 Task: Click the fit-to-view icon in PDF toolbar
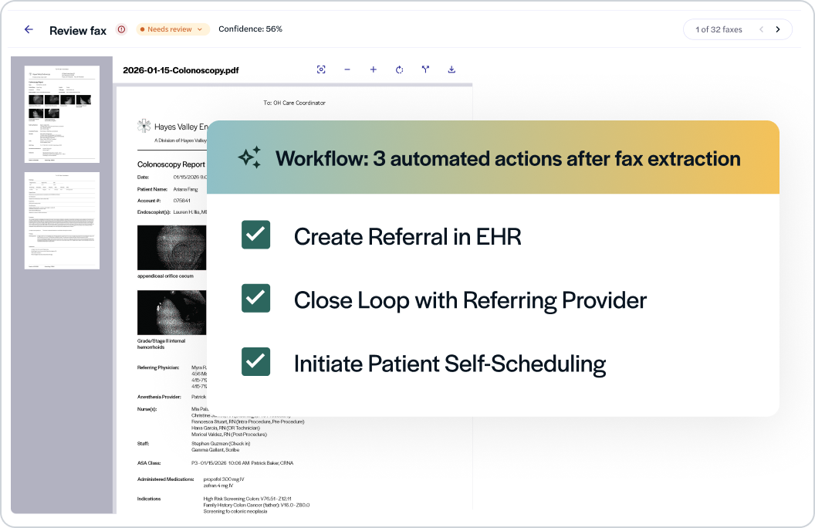(321, 69)
